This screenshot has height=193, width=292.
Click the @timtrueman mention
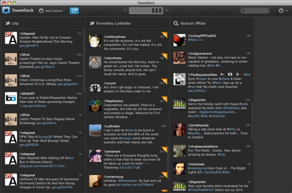point(128,181)
